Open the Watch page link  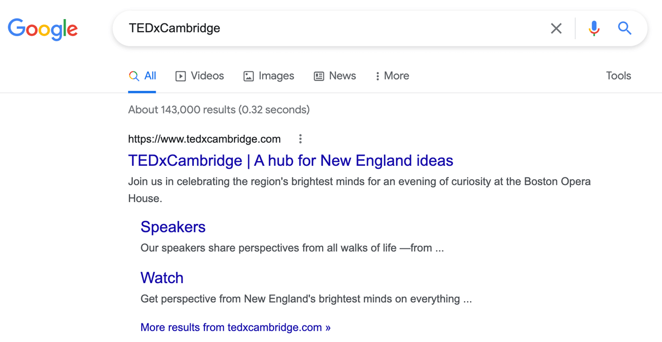(x=162, y=277)
